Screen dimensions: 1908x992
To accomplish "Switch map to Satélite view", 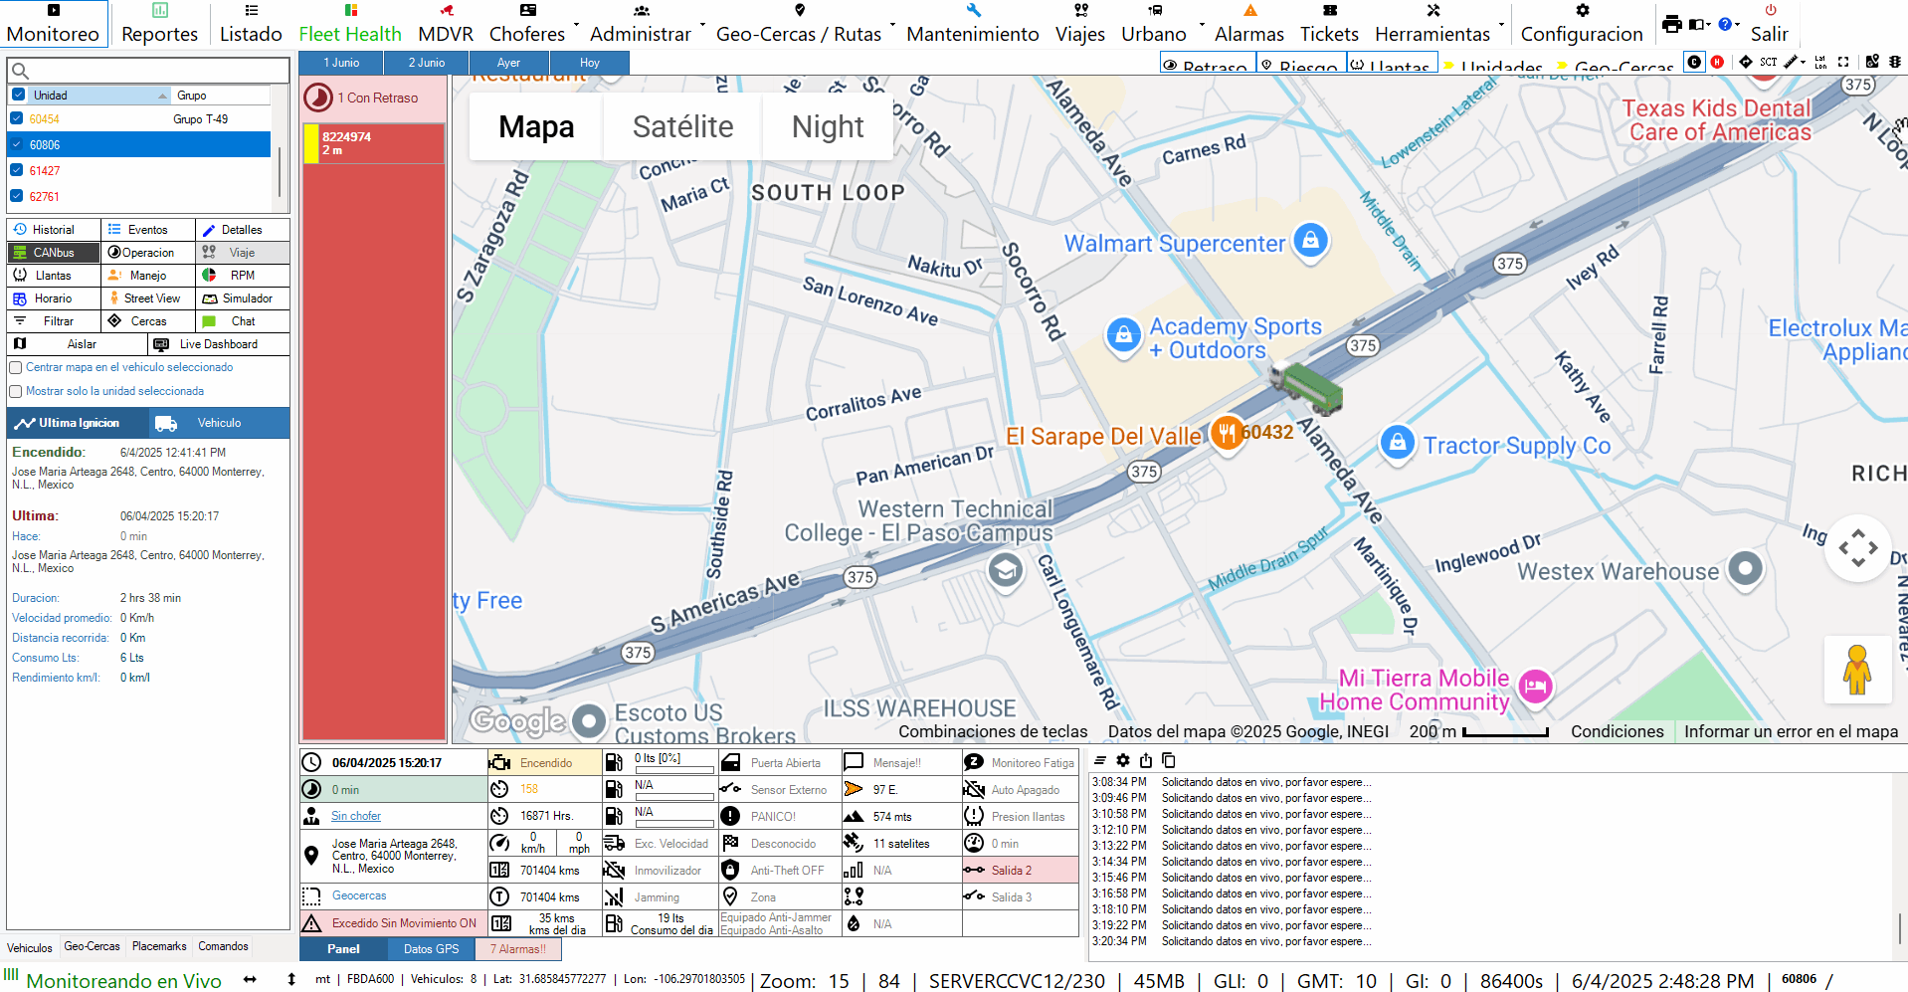I will point(682,126).
